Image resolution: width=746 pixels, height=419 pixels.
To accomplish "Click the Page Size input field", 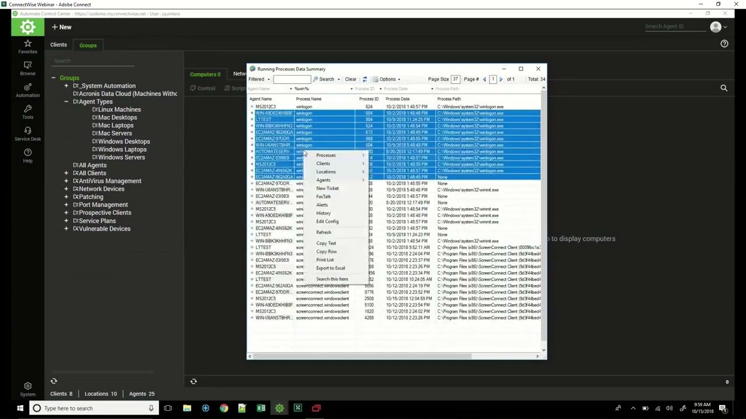I will click(x=455, y=79).
